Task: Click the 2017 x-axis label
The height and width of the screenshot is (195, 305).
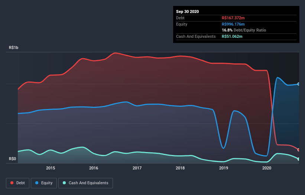Action: 137,168
